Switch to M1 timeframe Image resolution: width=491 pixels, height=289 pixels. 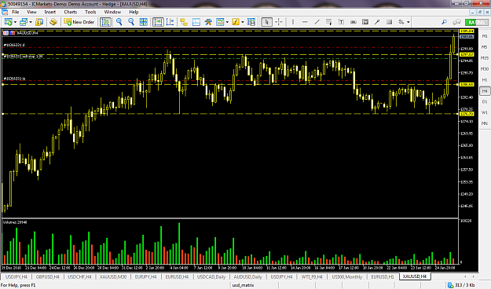point(485,36)
